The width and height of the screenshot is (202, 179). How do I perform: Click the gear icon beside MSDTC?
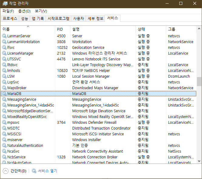4,128
